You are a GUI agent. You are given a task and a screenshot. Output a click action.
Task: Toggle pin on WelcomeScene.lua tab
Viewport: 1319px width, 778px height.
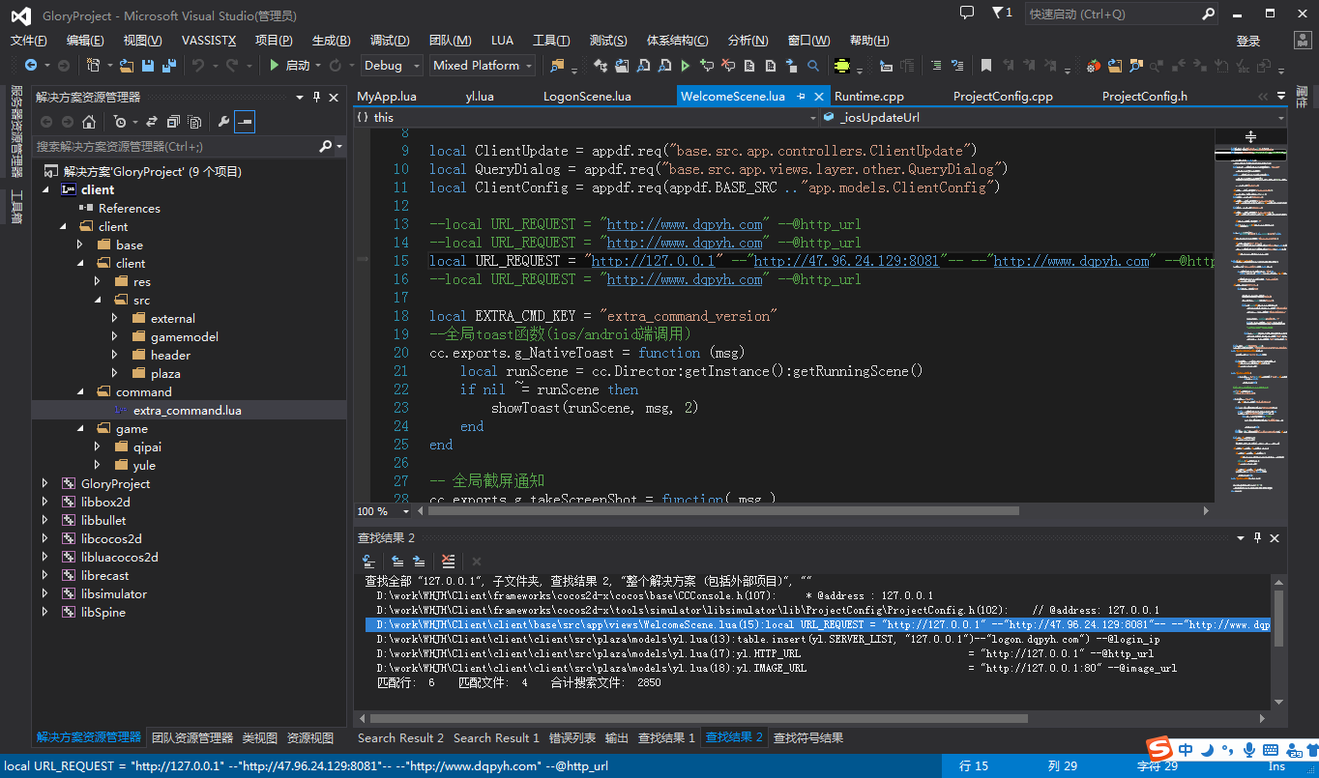[801, 97]
